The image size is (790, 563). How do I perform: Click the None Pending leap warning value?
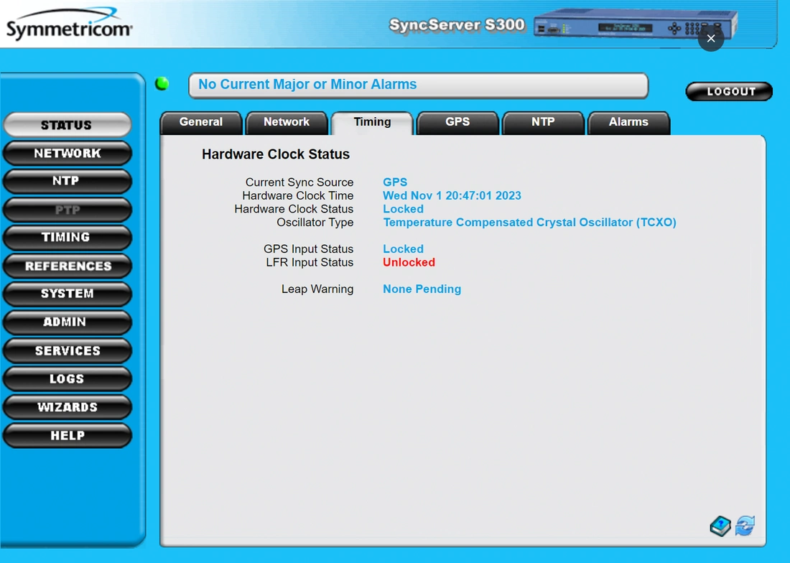(x=422, y=289)
